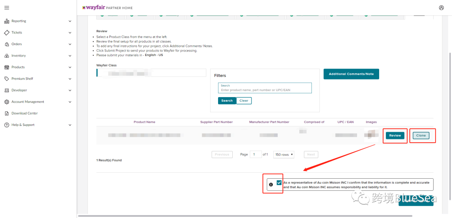Click the Download Center file icon
452x218 pixels.
pos(7,113)
